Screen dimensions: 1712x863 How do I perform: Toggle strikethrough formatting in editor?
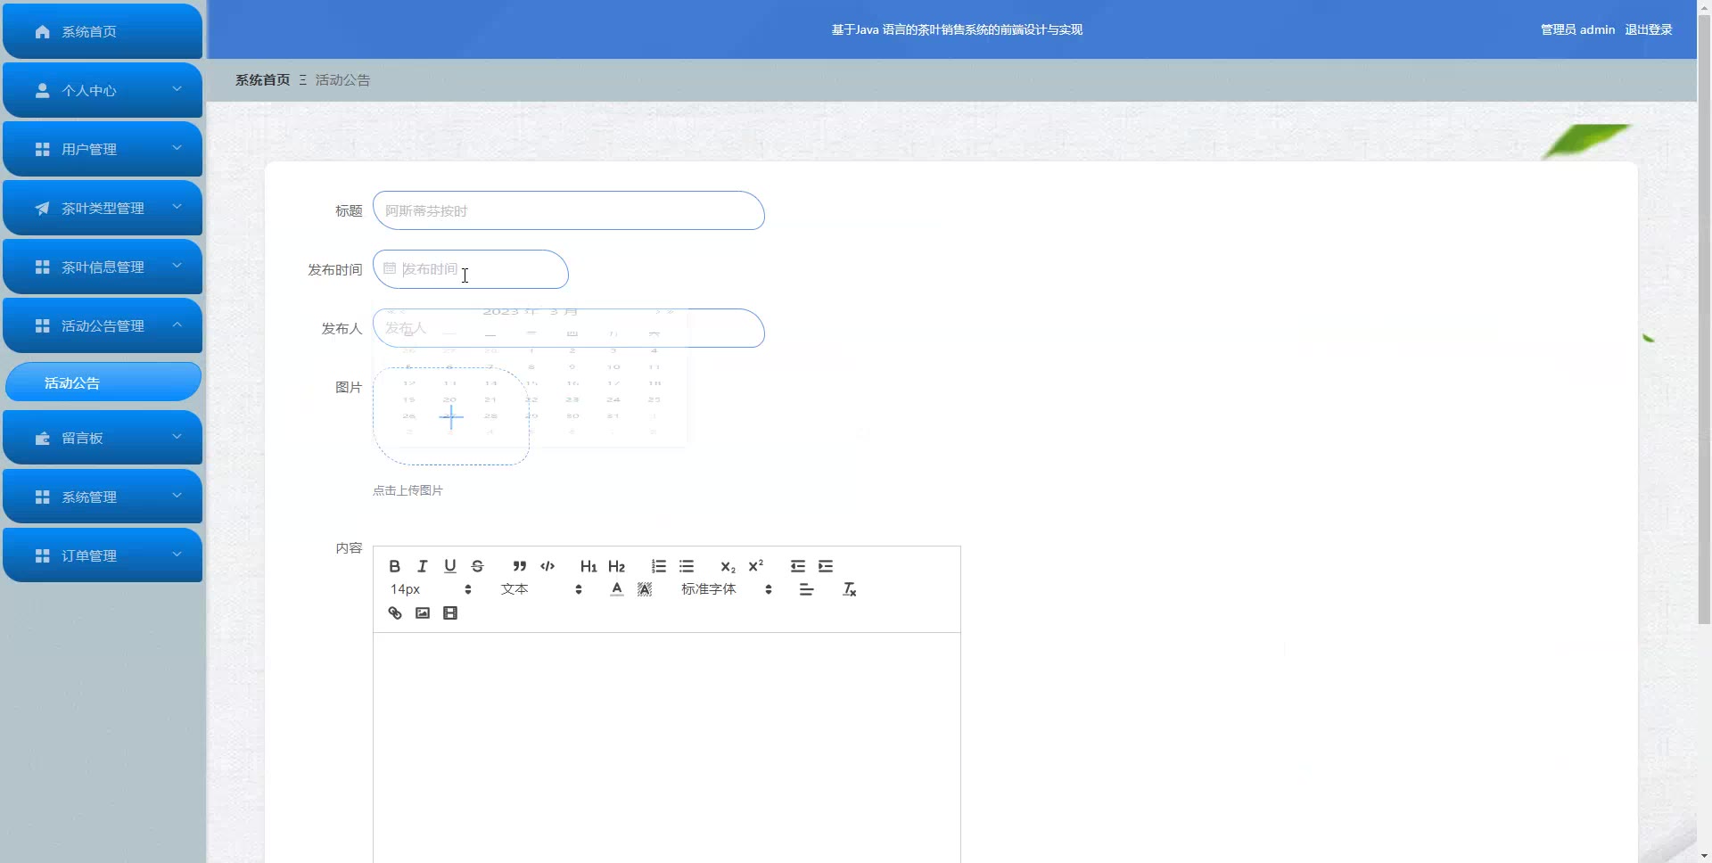(x=478, y=566)
